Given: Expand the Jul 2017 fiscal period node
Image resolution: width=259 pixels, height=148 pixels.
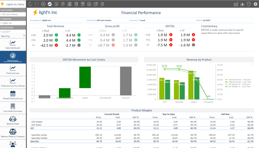Looking at the screenshot, I should 1,32.
